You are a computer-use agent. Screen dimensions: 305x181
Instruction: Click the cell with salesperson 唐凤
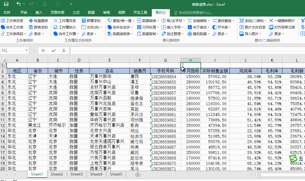click(x=140, y=77)
